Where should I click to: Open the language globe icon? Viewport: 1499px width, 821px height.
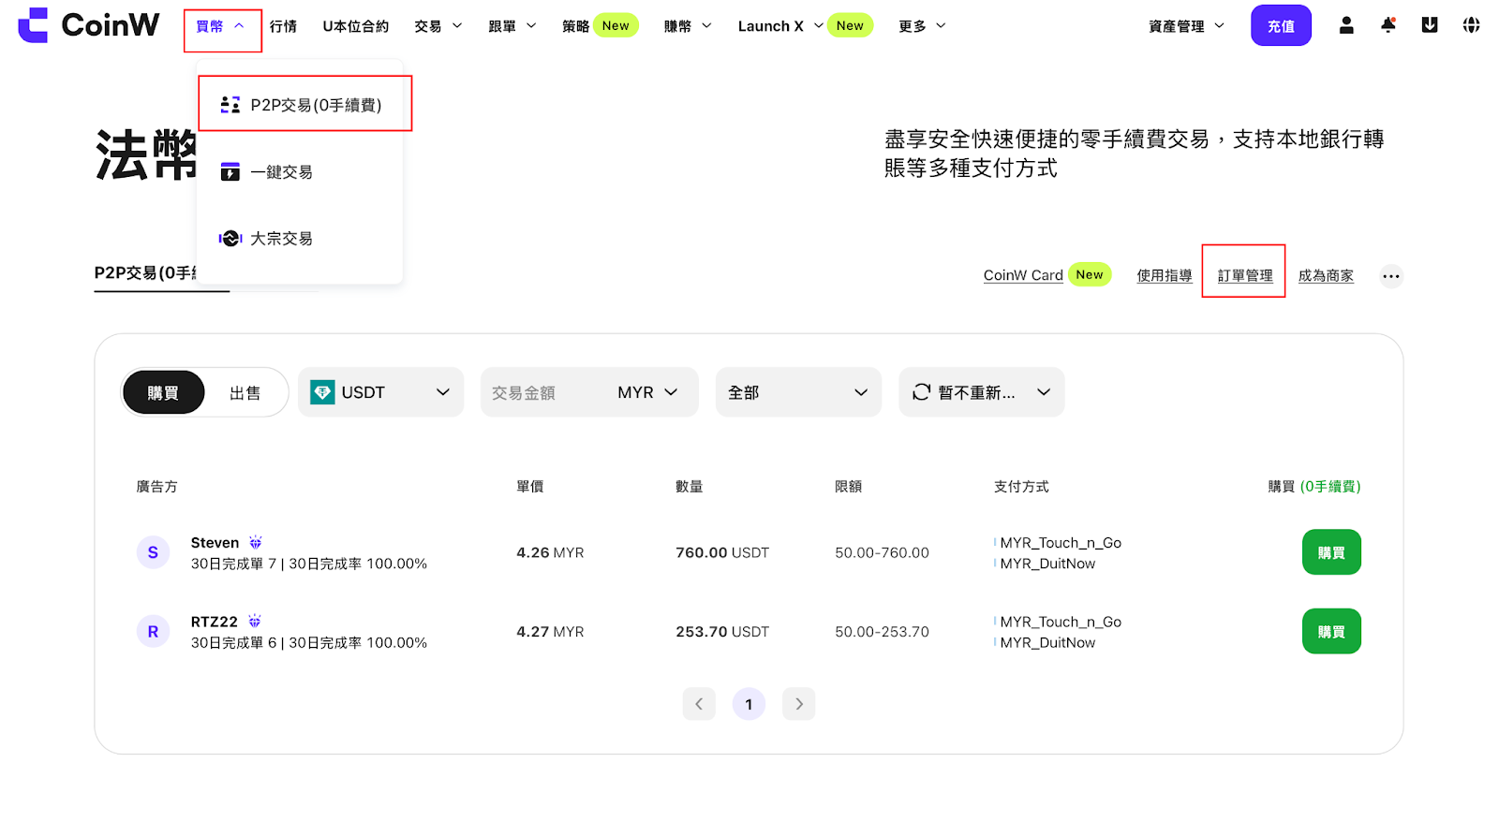(1472, 25)
